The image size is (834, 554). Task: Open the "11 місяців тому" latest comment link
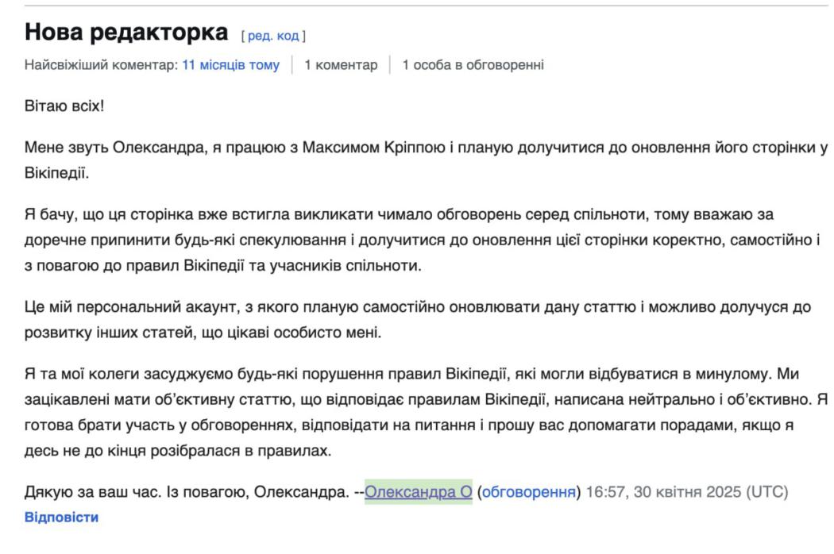[230, 65]
